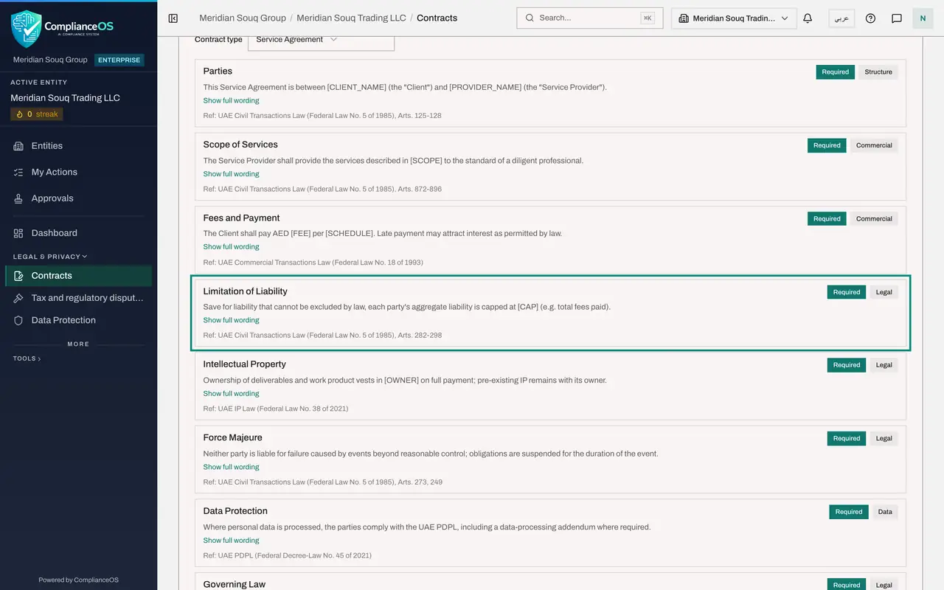The width and height of the screenshot is (944, 590).
Task: Open the chat feedback icon
Action: click(x=897, y=18)
